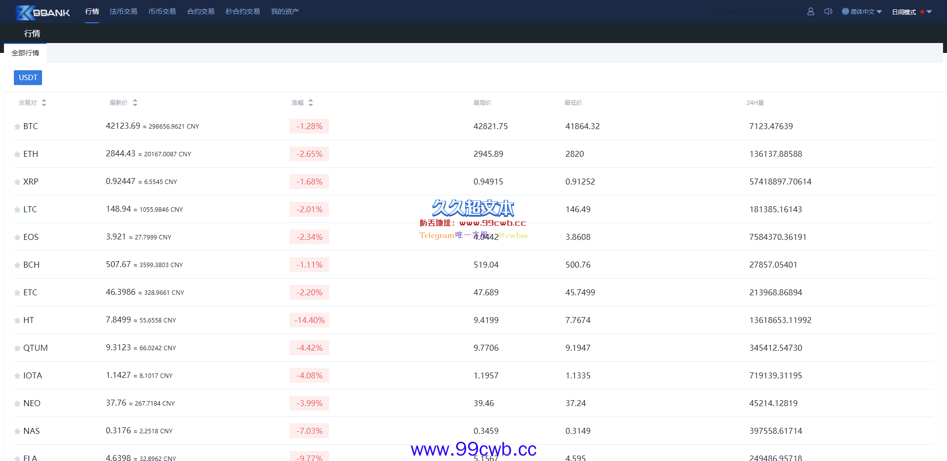Open the 我的资产 nav item
The height and width of the screenshot is (461, 947).
tap(284, 11)
